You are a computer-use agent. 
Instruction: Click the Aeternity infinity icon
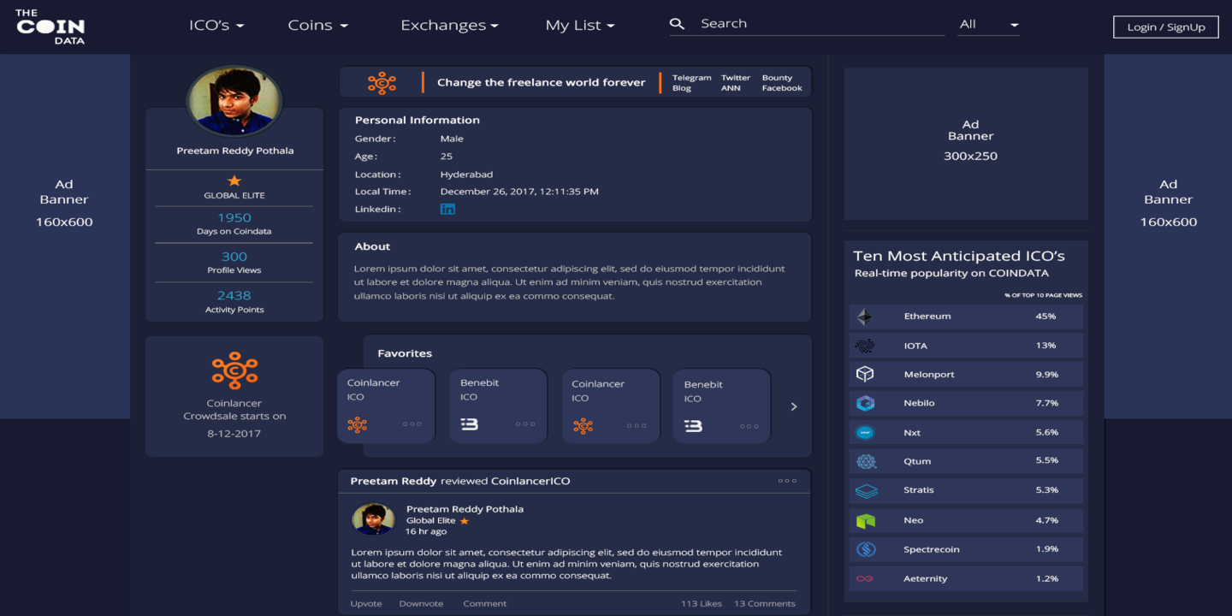[x=865, y=578]
